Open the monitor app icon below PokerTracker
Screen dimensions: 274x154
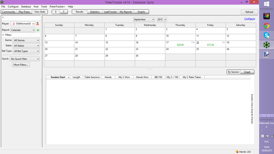point(267,55)
